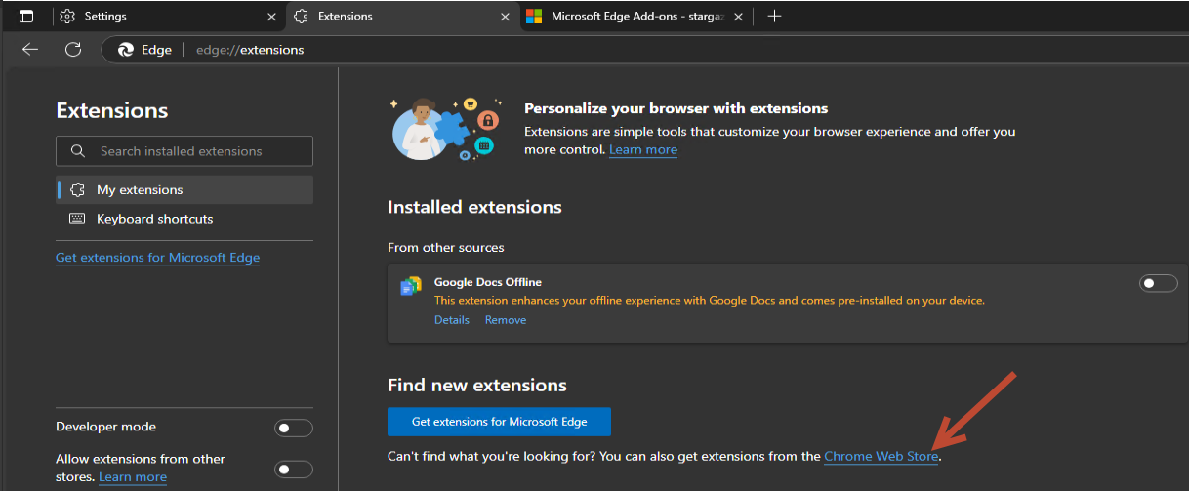Click the extensions illustration in banner
Image resolution: width=1189 pixels, height=491 pixels.
[x=445, y=128]
